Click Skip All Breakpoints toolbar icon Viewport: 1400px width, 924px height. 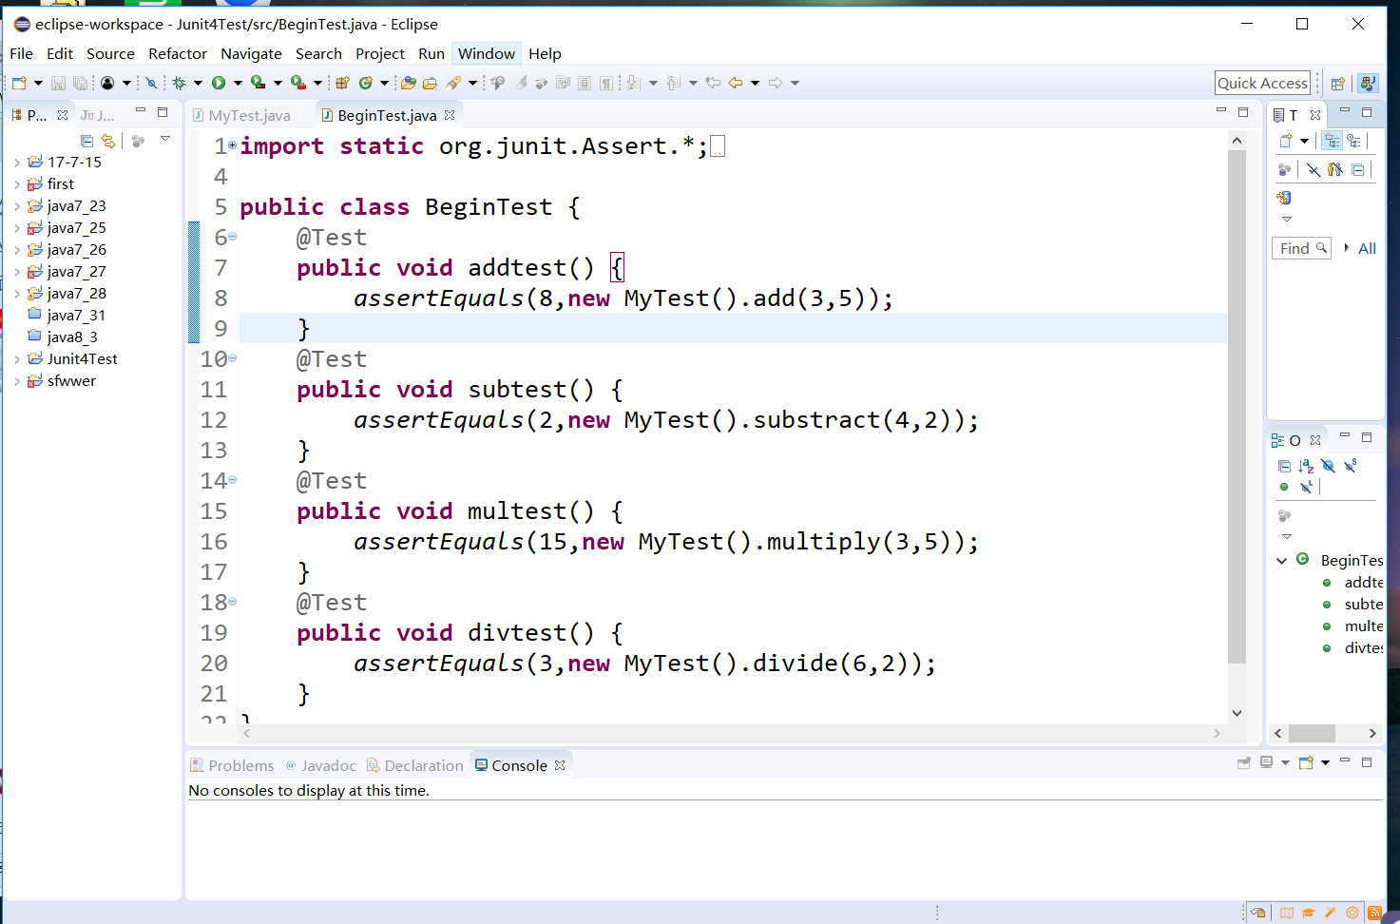151,84
